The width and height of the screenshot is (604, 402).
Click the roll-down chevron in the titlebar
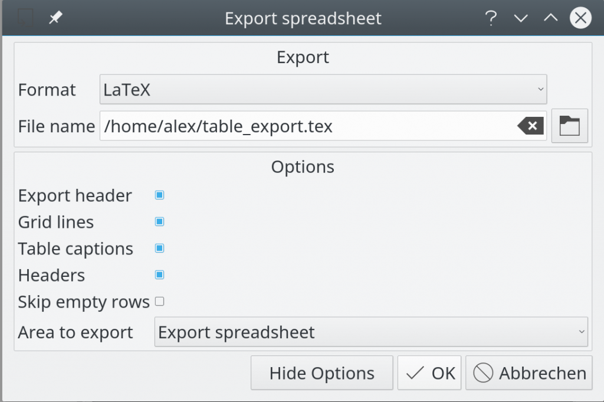tap(520, 18)
